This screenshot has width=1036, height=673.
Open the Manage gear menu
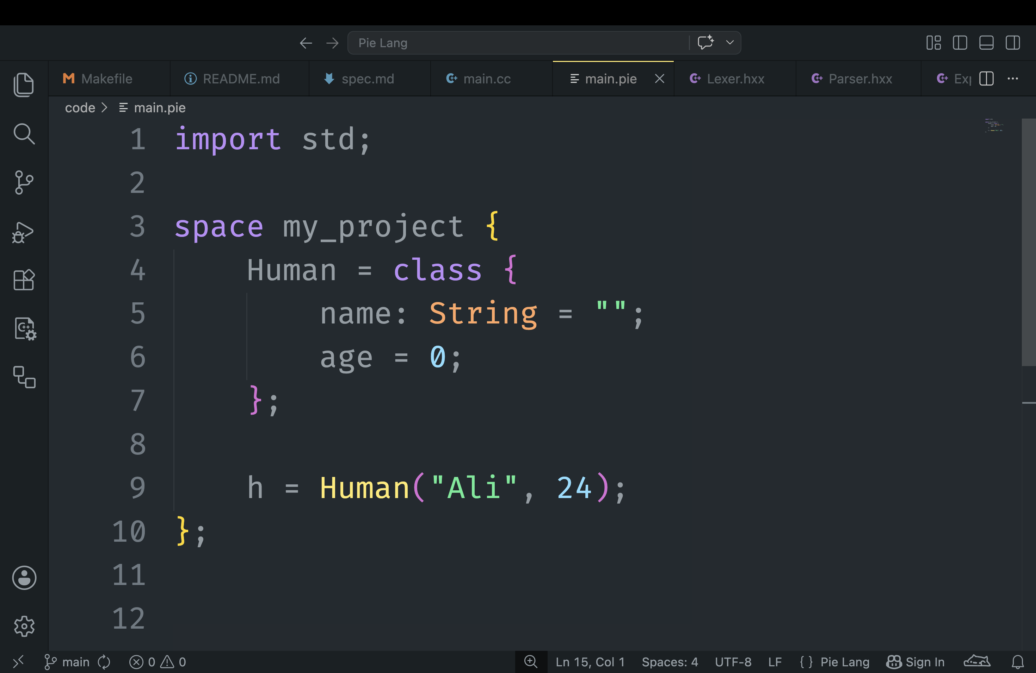click(x=24, y=626)
